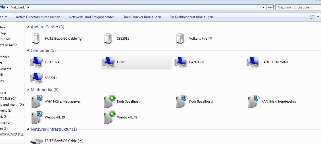
Task: Click the Netzwerkinfrastruktur (1) header text
Action: pos(54,129)
